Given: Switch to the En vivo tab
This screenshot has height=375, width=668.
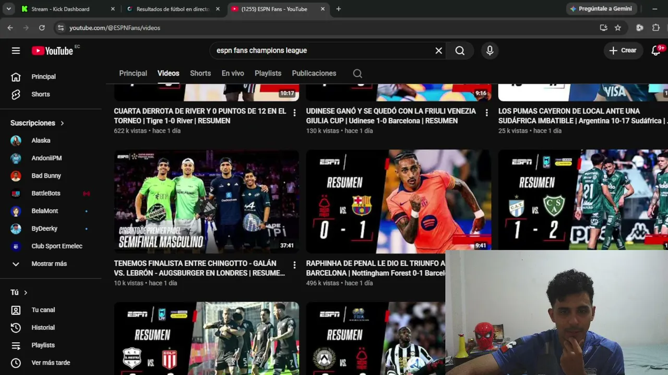Looking at the screenshot, I should click(x=233, y=73).
